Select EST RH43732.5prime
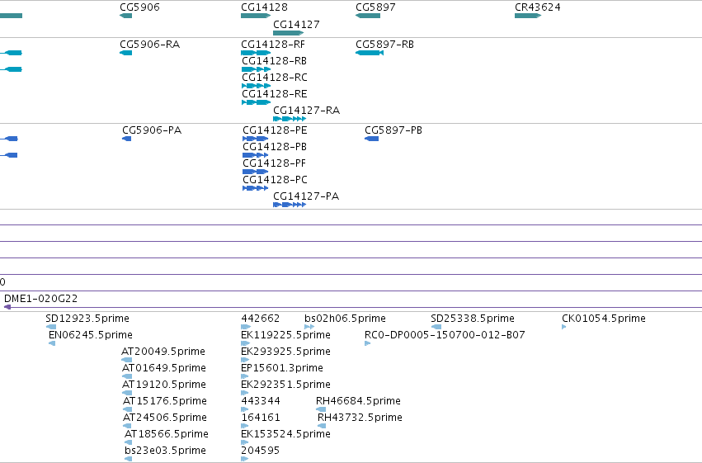 coord(360,418)
